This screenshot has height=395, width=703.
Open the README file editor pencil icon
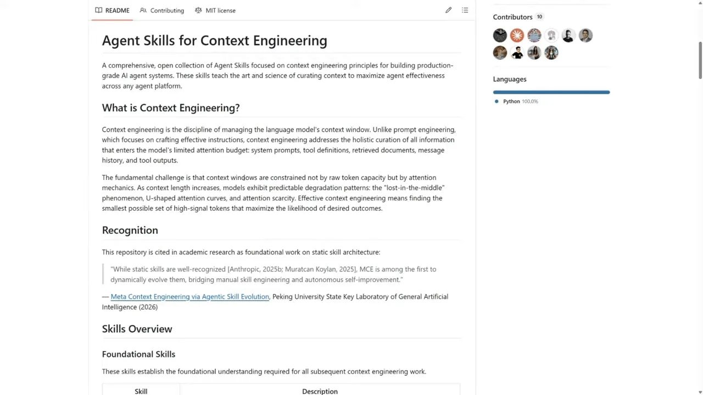(448, 10)
